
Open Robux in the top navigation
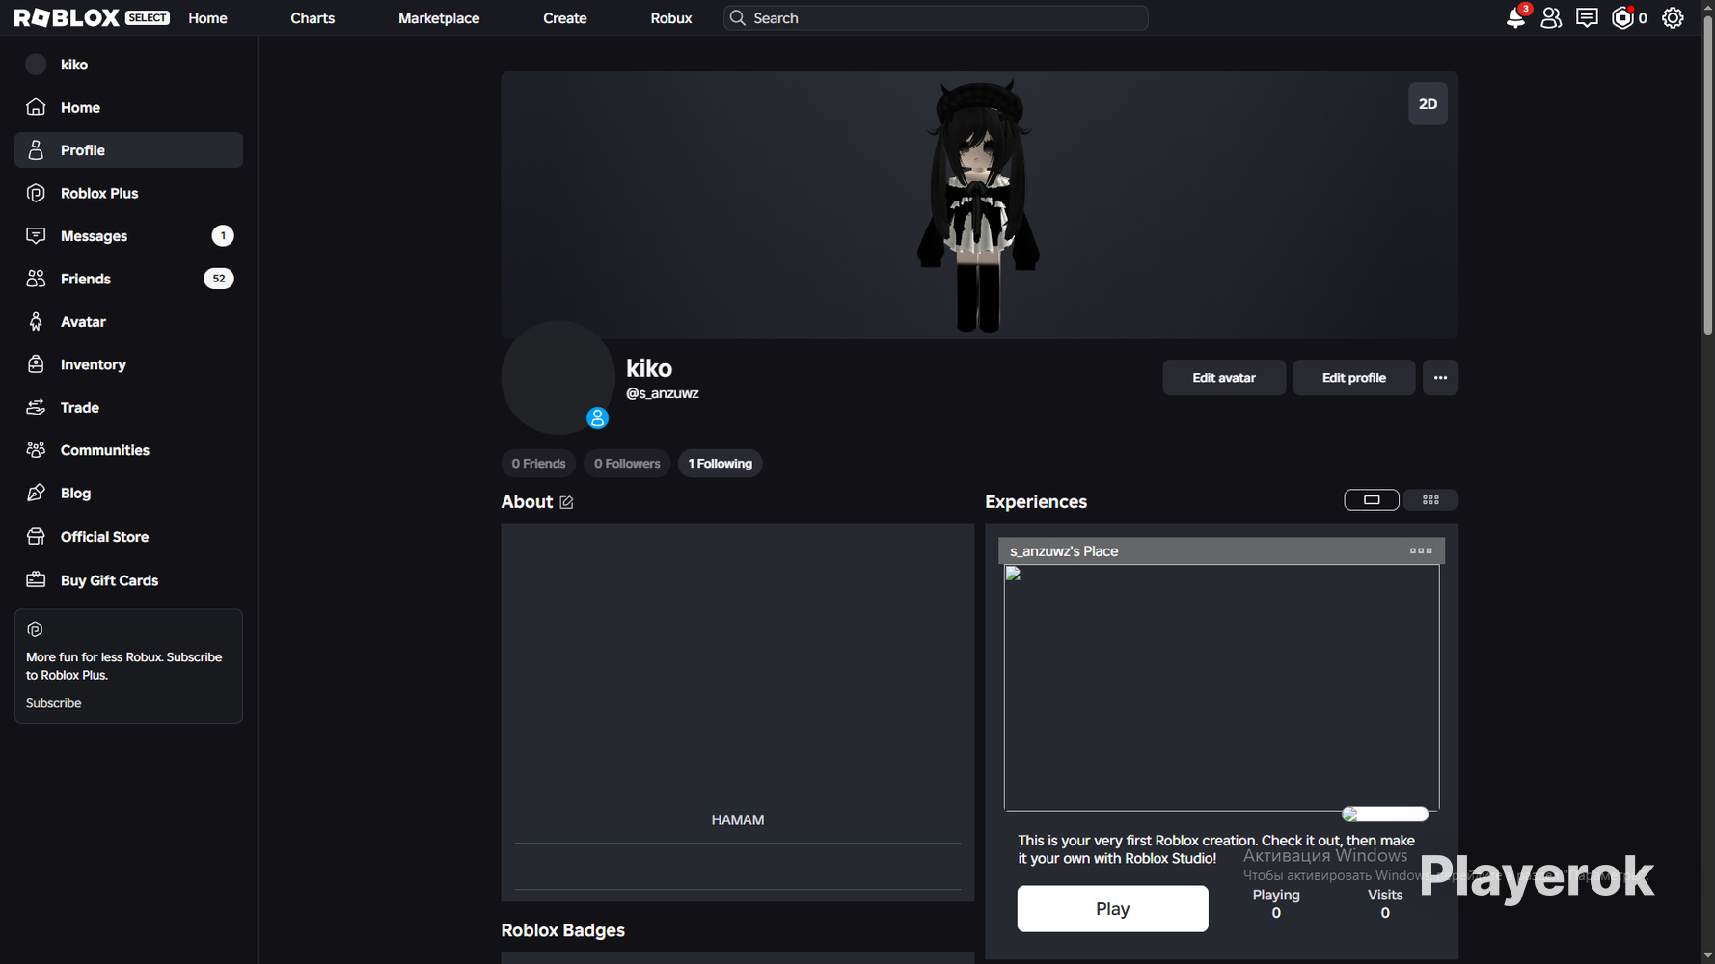671,18
